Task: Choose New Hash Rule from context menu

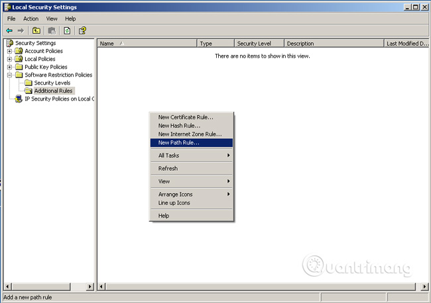Action: (x=179, y=126)
